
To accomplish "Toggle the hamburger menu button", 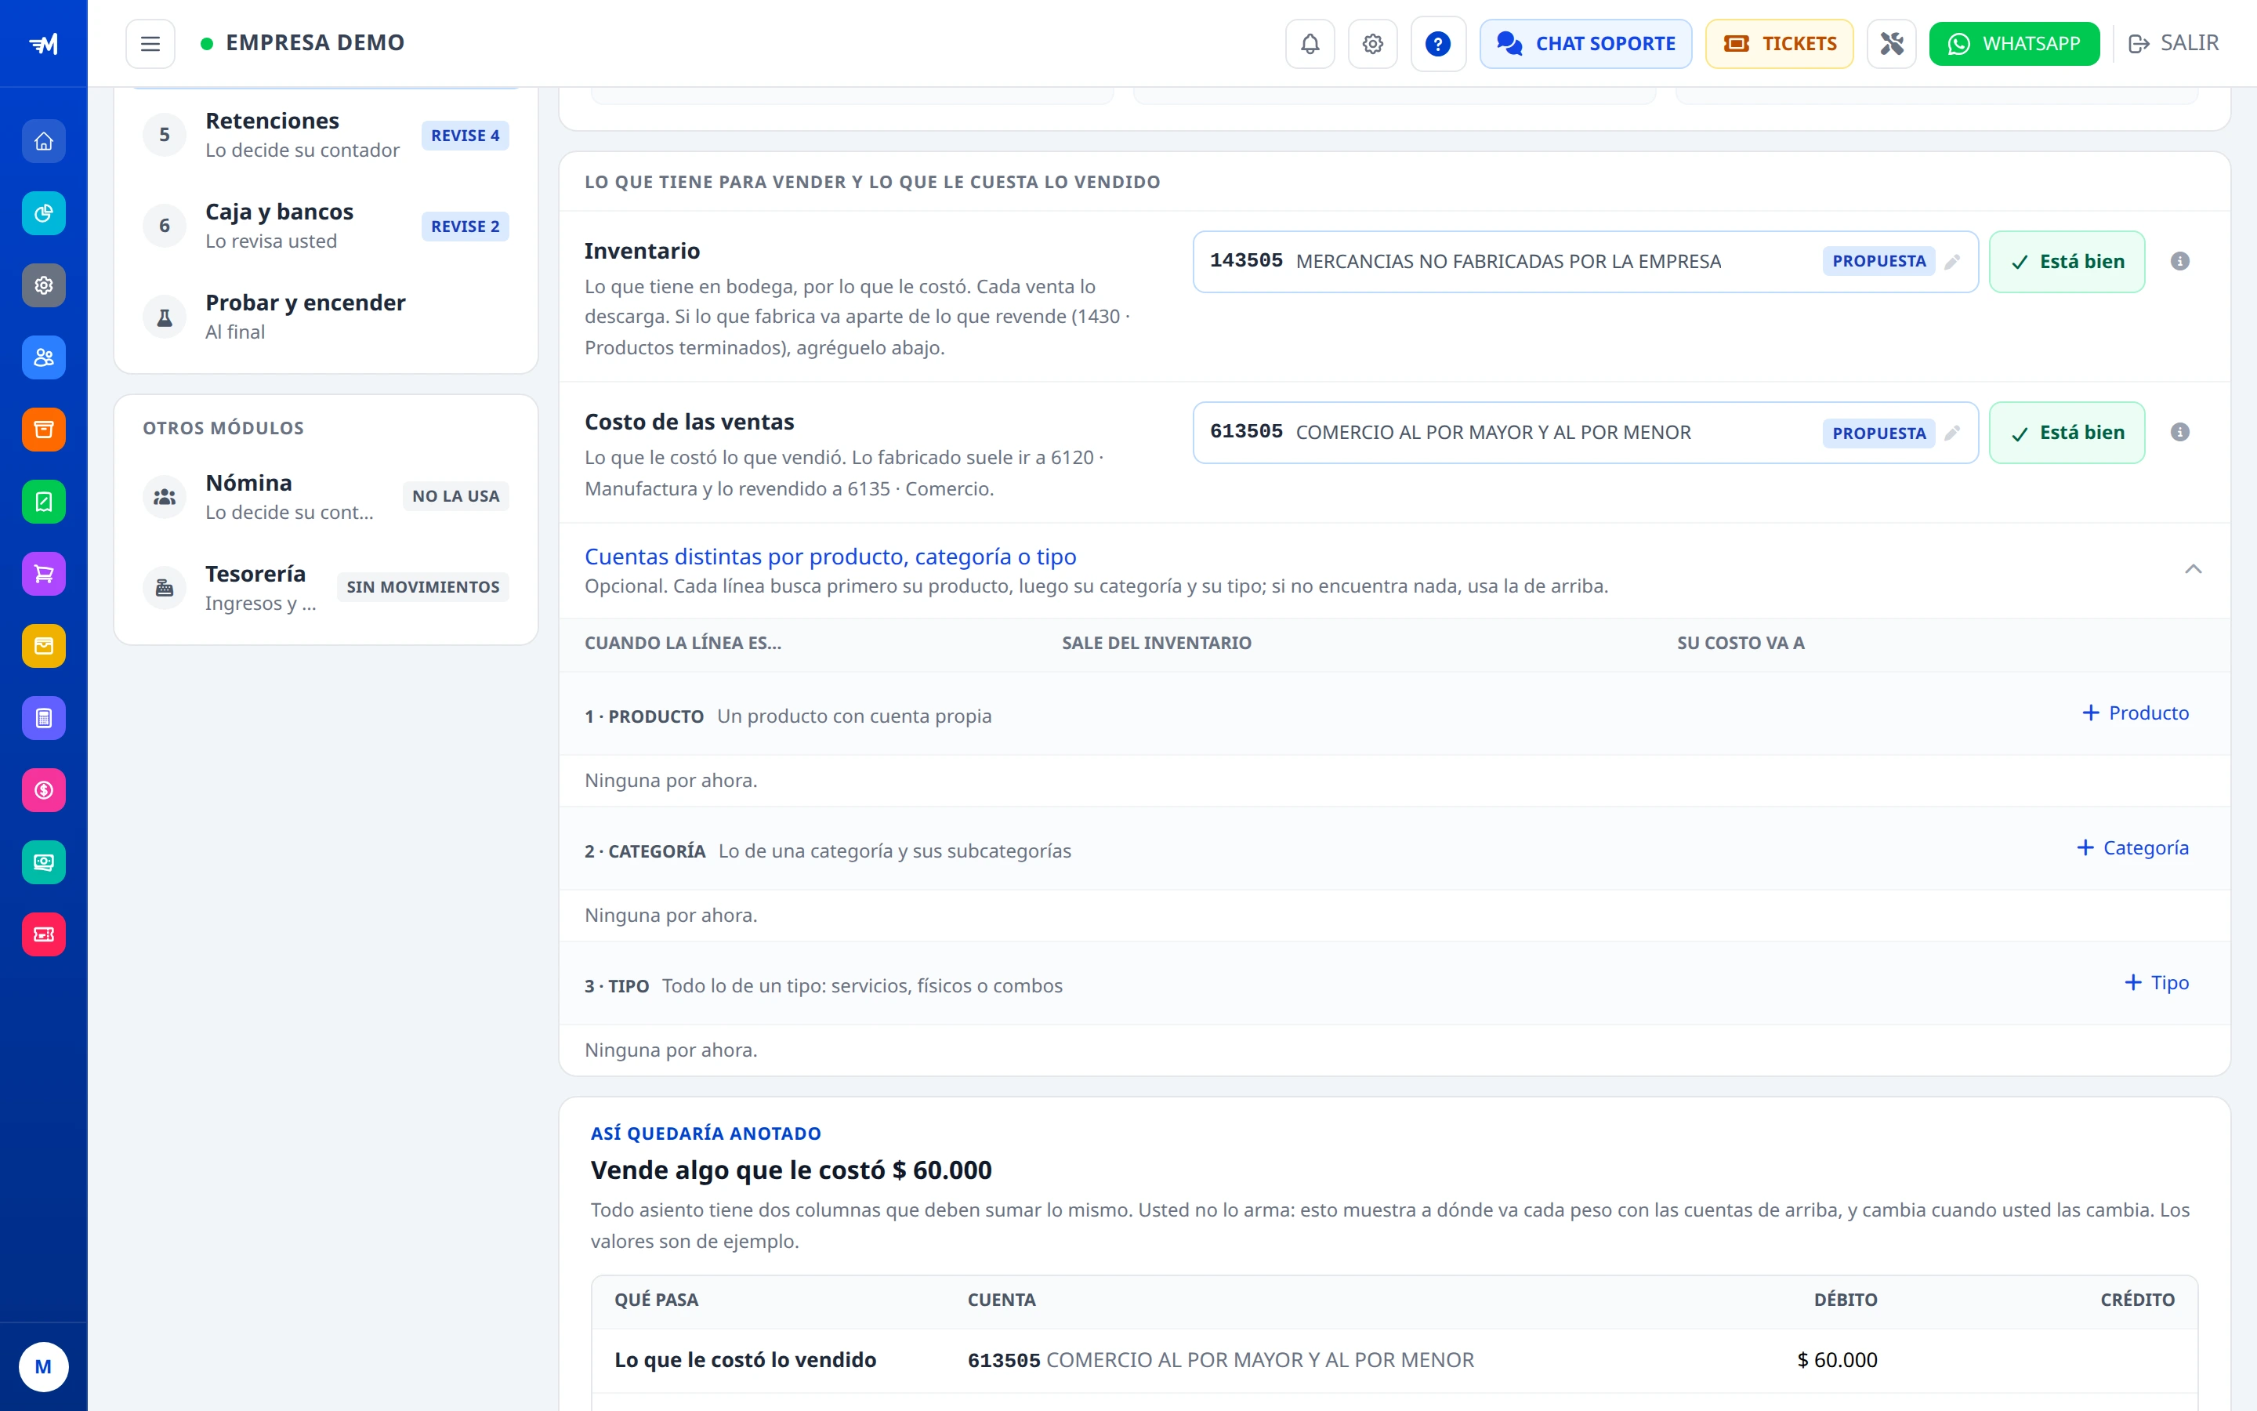I will click(150, 44).
